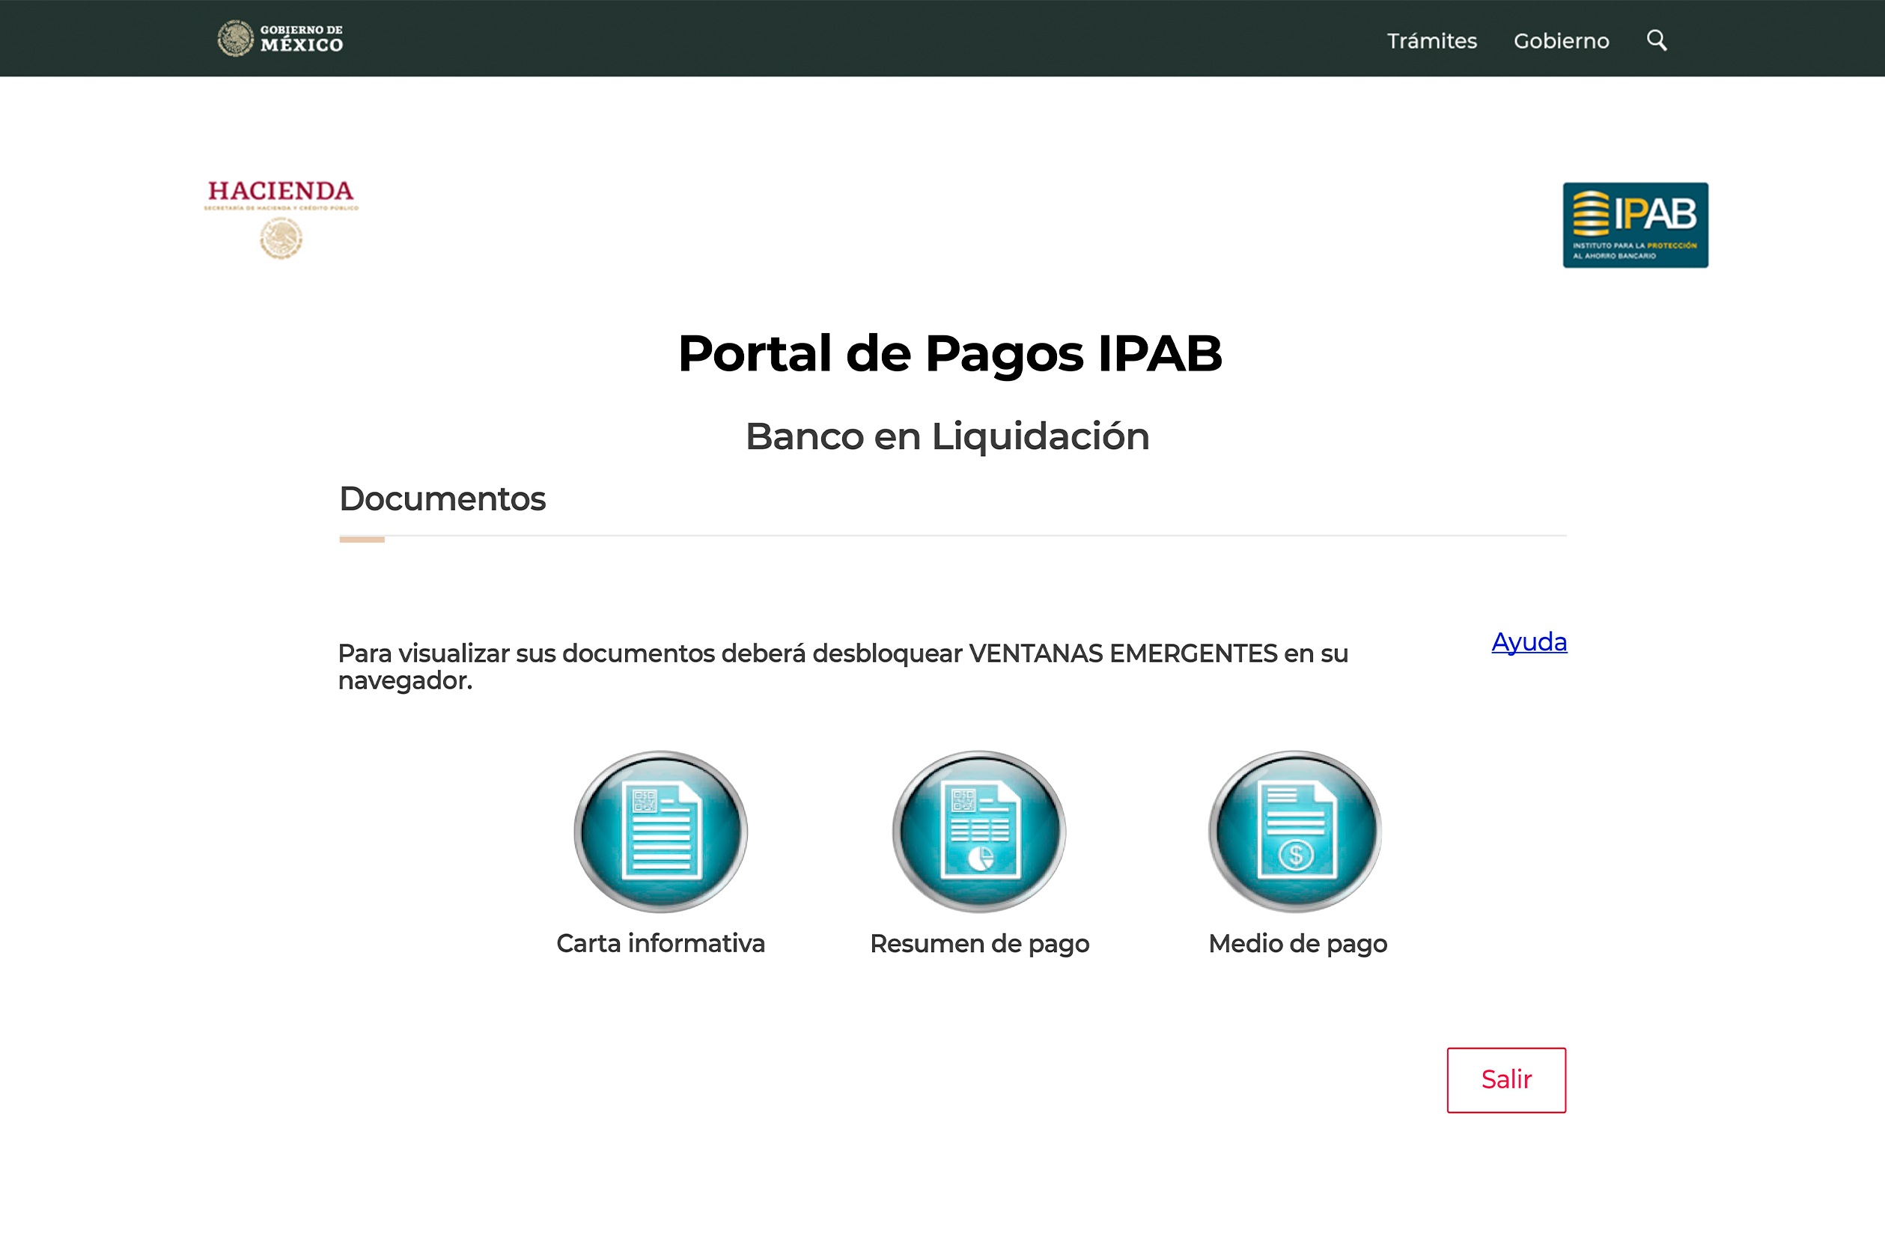1885x1241 pixels.
Task: Click the MÉXICO wordmark in header
Action: coord(302,45)
